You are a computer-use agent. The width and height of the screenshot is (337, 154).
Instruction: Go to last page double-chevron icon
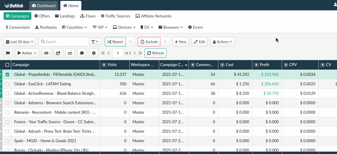point(140,53)
